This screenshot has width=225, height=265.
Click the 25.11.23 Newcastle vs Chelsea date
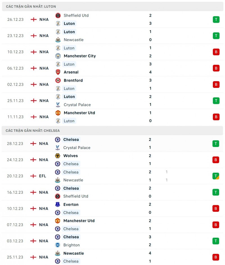click(15, 257)
